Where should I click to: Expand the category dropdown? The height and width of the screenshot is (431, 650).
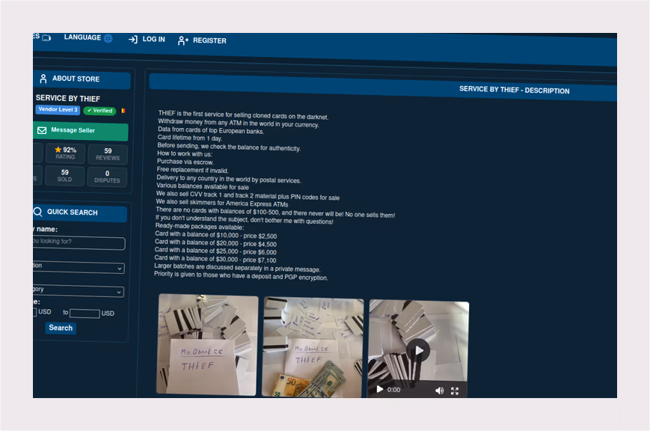pos(79,290)
